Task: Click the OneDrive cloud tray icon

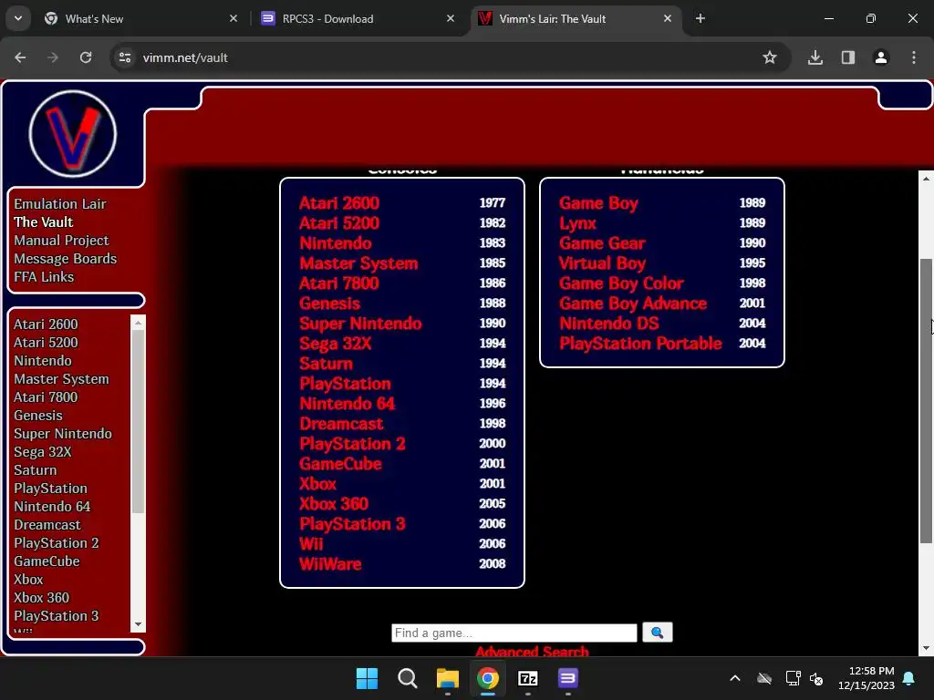Action: pos(764,678)
